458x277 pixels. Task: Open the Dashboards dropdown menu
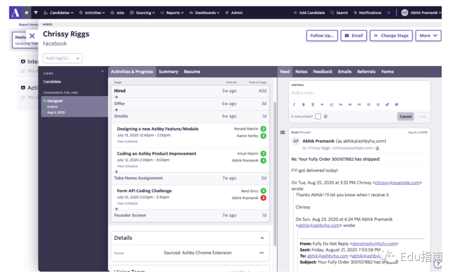[204, 13]
